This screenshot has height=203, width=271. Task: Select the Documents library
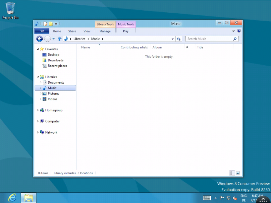56,82
